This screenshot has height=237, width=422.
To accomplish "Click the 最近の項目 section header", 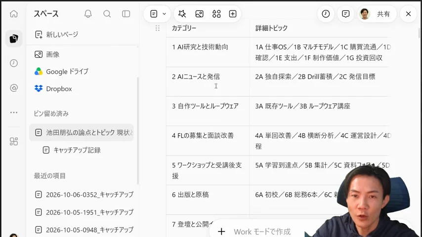I will pyautogui.click(x=49, y=176).
